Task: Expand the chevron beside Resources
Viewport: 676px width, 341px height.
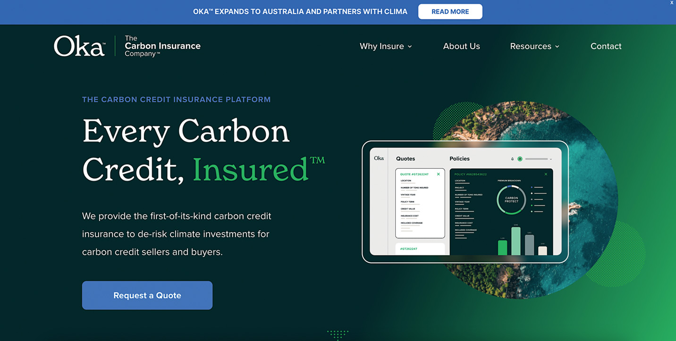Action: click(557, 46)
